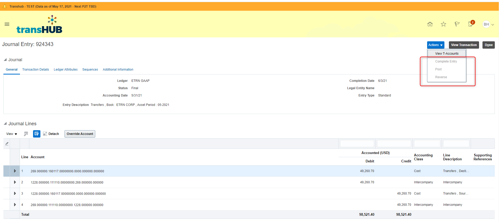
Task: Click Supporting References column header
Action: [x=483, y=157]
